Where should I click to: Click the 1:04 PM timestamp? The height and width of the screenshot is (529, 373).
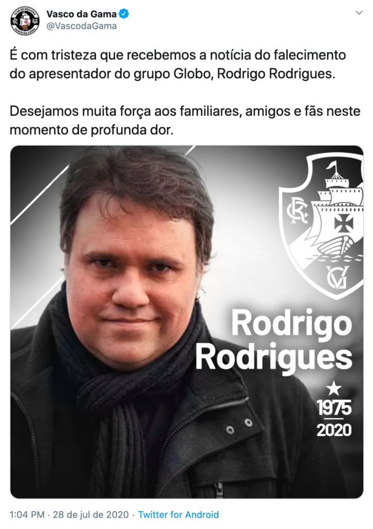coord(27,515)
